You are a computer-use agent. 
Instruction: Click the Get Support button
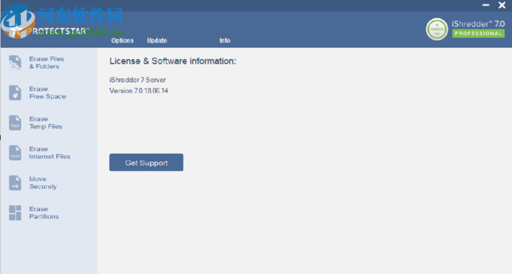click(x=146, y=162)
